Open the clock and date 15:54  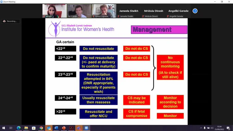point(219,128)
